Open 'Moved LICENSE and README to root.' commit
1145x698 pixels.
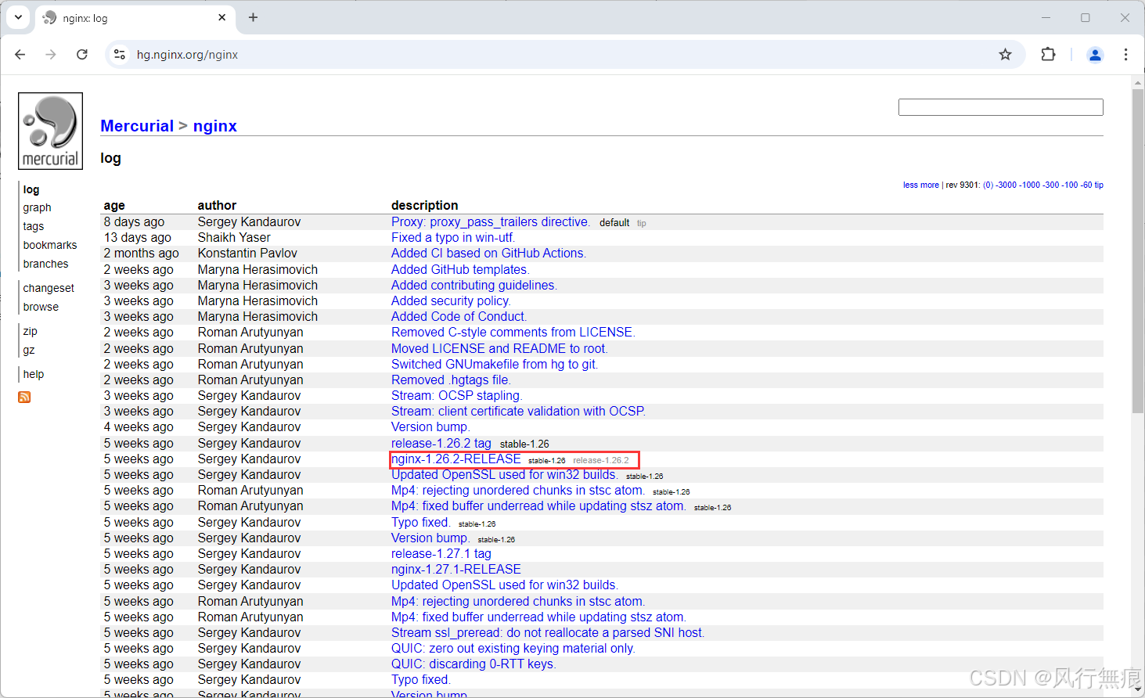tap(499, 349)
